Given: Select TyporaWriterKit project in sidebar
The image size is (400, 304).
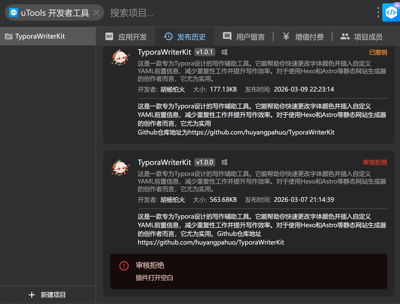Looking at the screenshot, I should point(40,36).
